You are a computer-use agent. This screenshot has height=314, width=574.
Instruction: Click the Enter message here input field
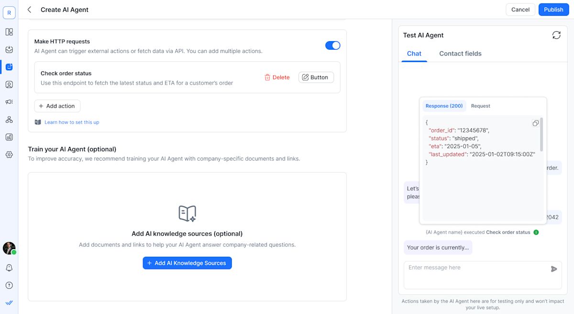(476, 274)
